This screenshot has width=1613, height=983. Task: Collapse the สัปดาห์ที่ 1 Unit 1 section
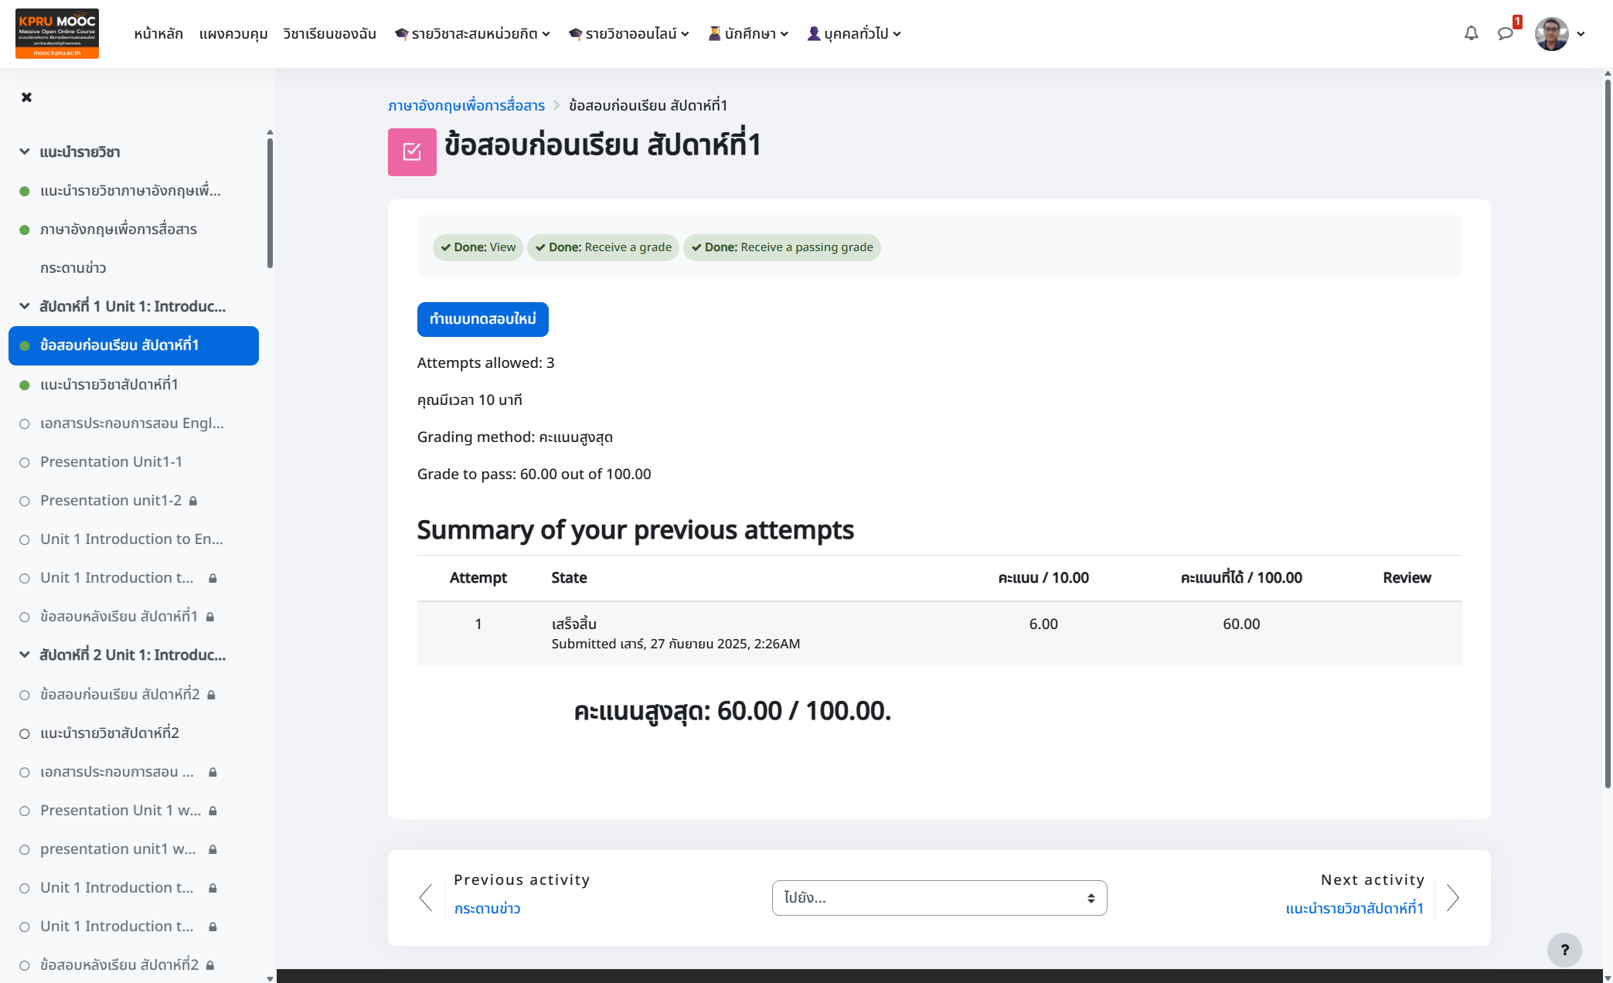(24, 306)
